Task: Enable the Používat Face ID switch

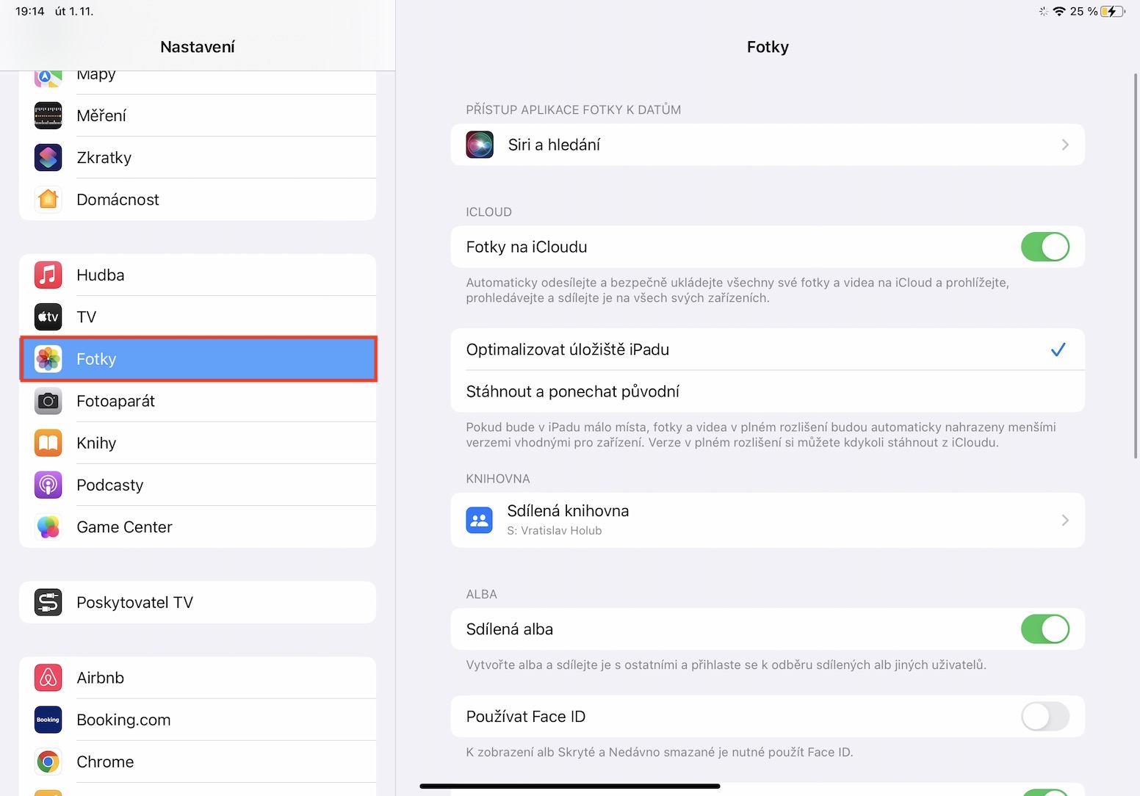Action: (x=1045, y=717)
